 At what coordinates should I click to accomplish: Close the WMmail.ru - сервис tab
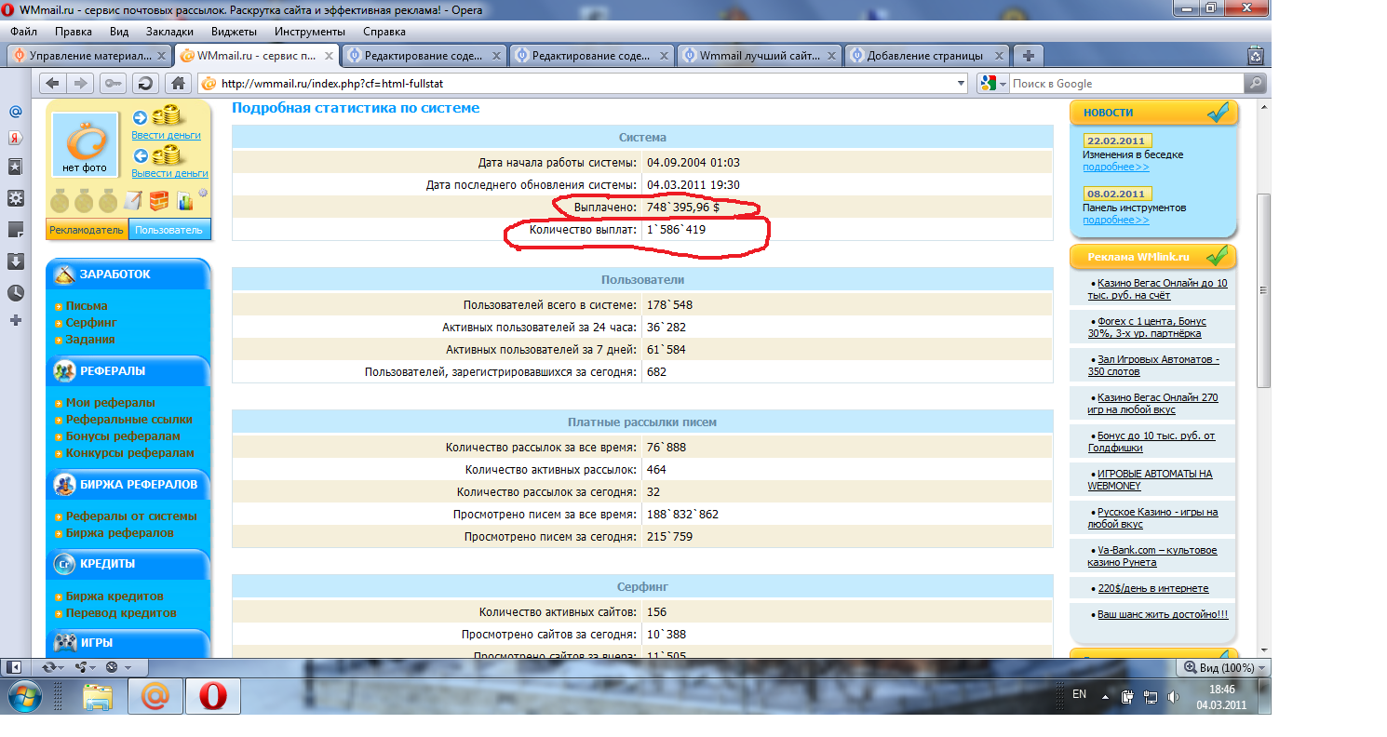coord(328,56)
